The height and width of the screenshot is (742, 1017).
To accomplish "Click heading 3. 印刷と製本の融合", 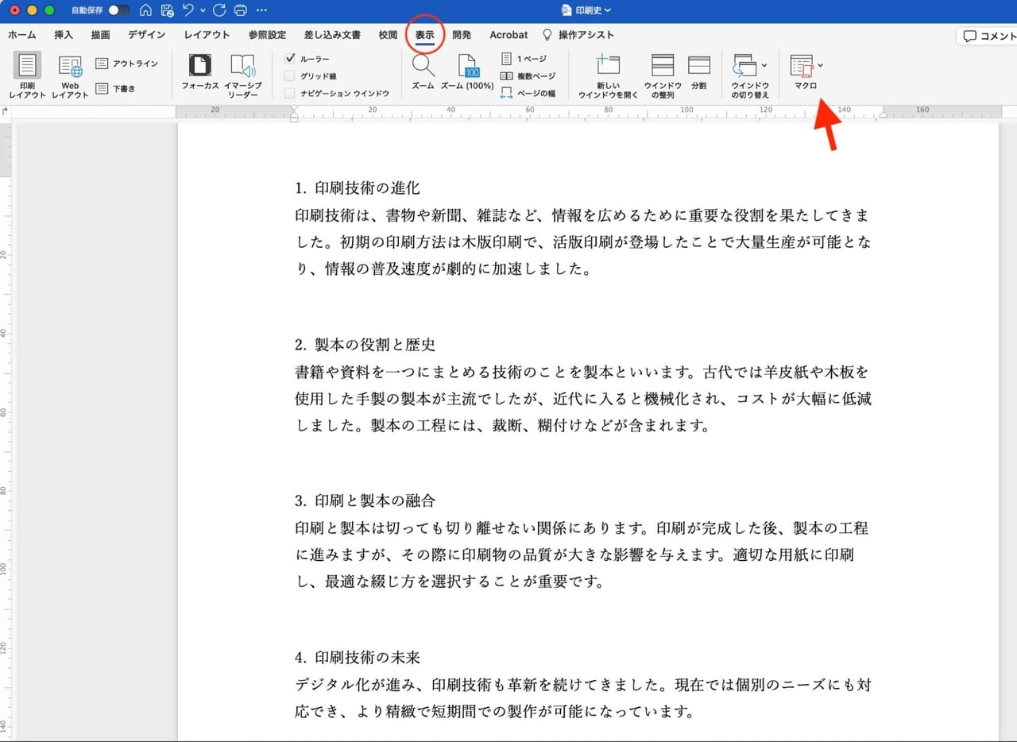I will pos(365,501).
